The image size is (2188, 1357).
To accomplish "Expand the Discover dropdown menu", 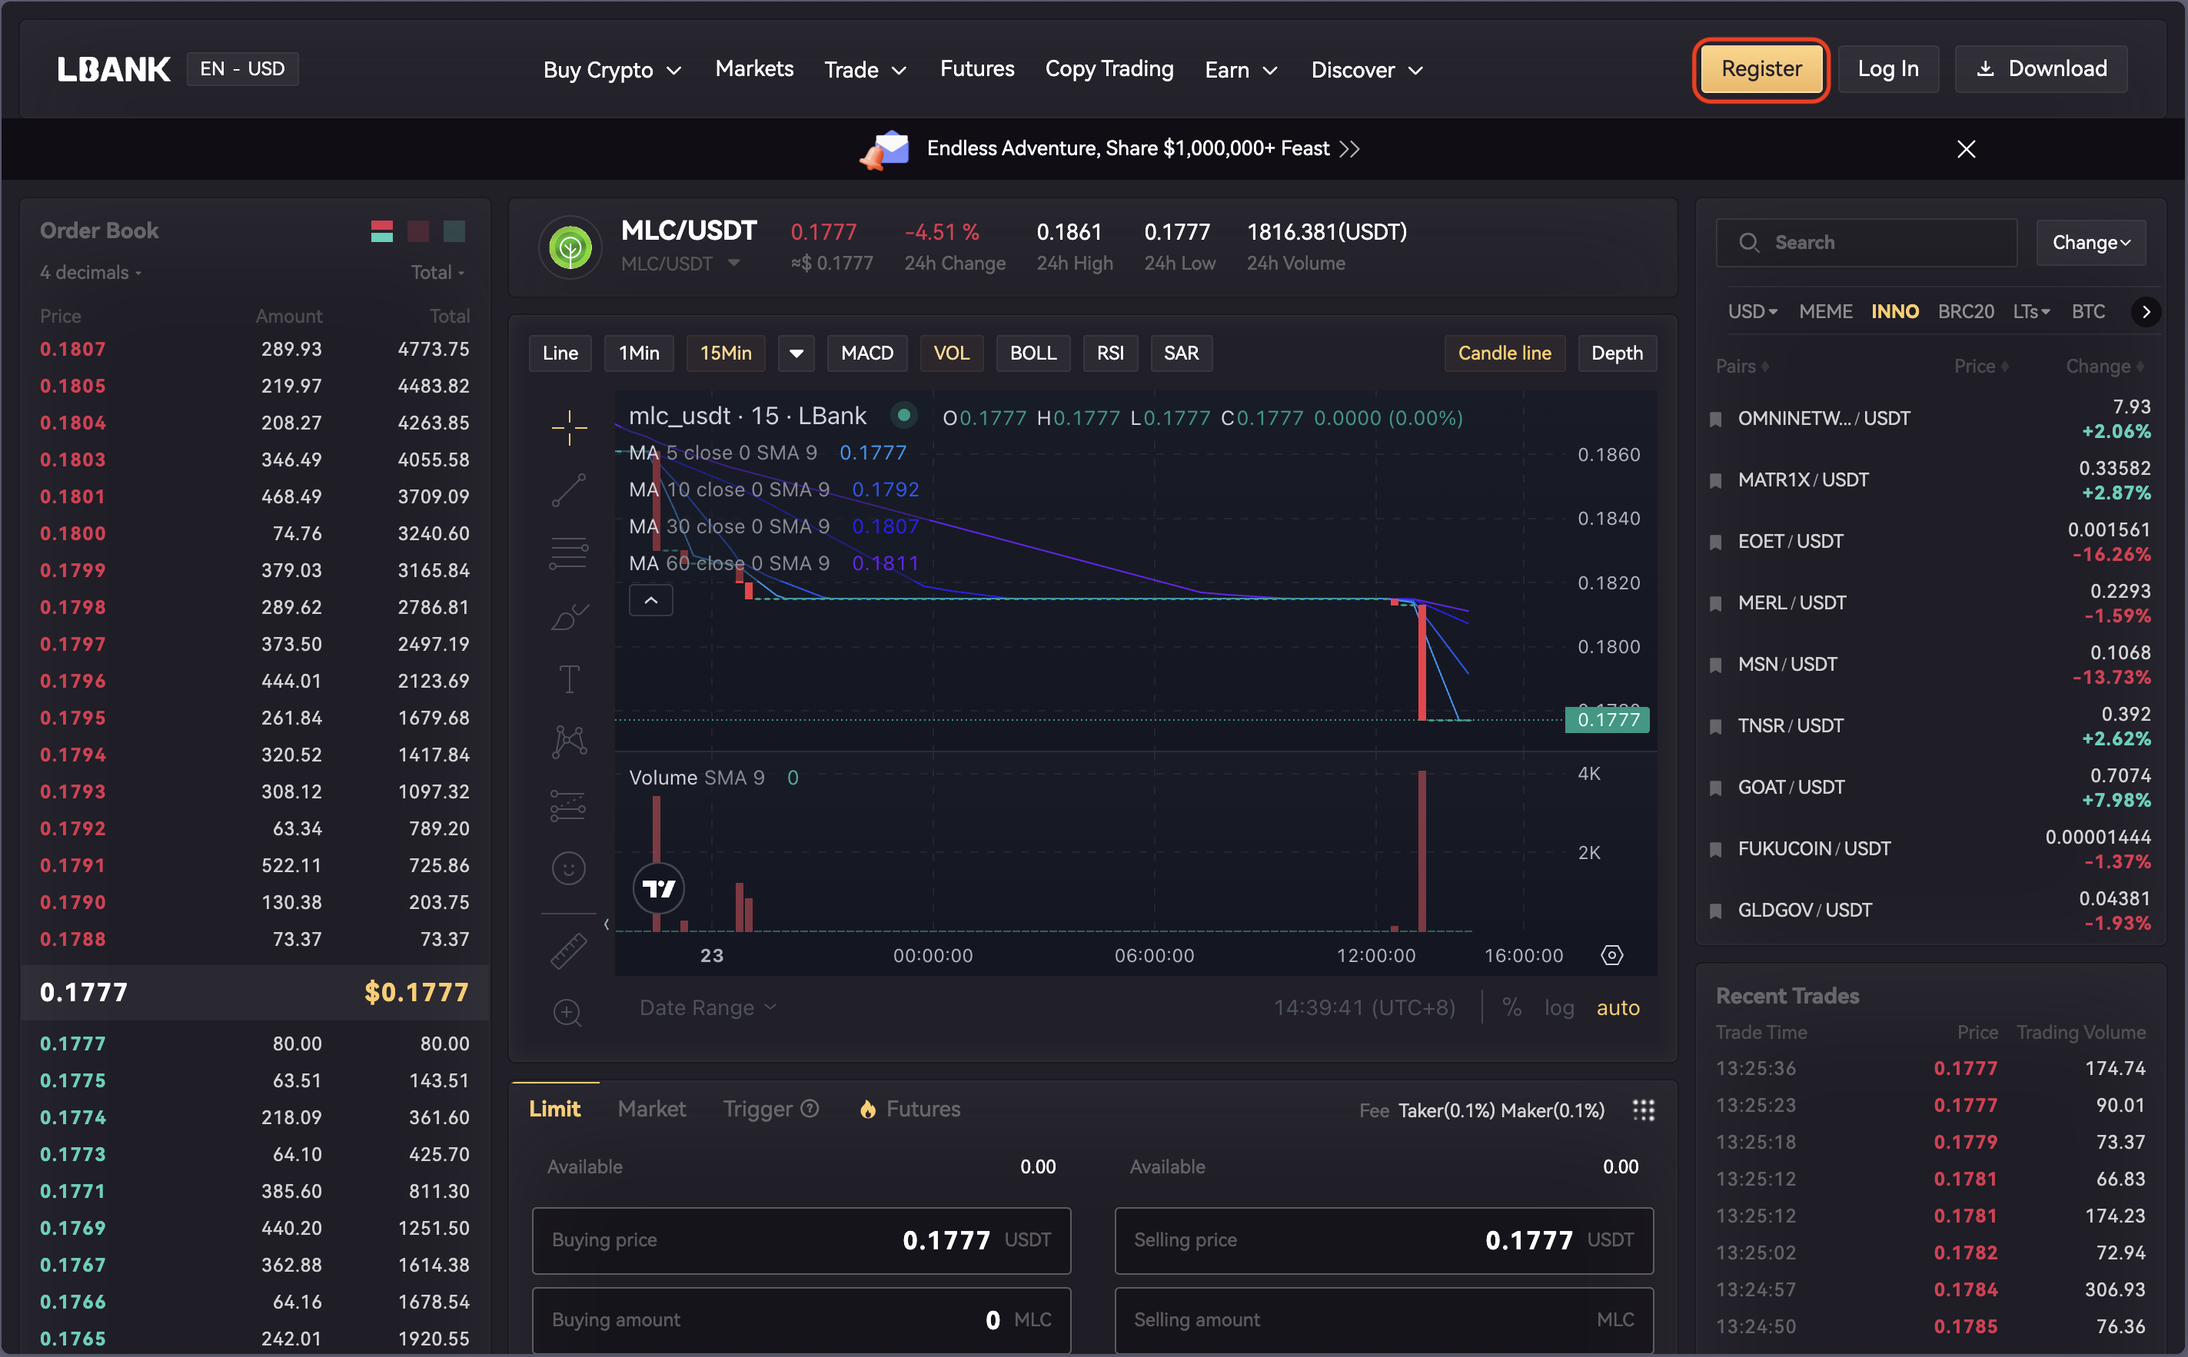I will point(1366,70).
